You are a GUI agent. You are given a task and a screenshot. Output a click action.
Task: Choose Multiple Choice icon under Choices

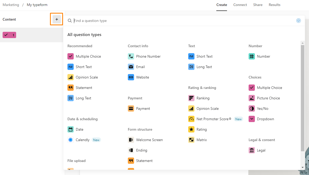click(x=252, y=88)
